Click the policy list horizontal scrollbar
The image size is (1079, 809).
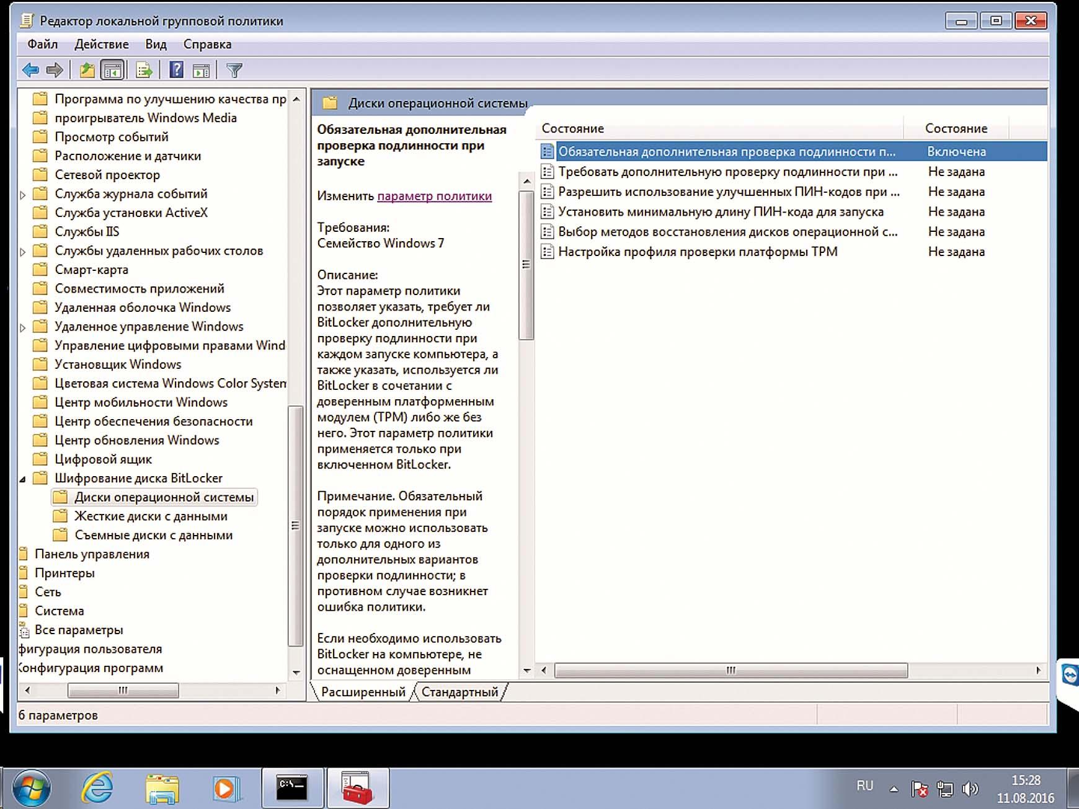click(730, 670)
